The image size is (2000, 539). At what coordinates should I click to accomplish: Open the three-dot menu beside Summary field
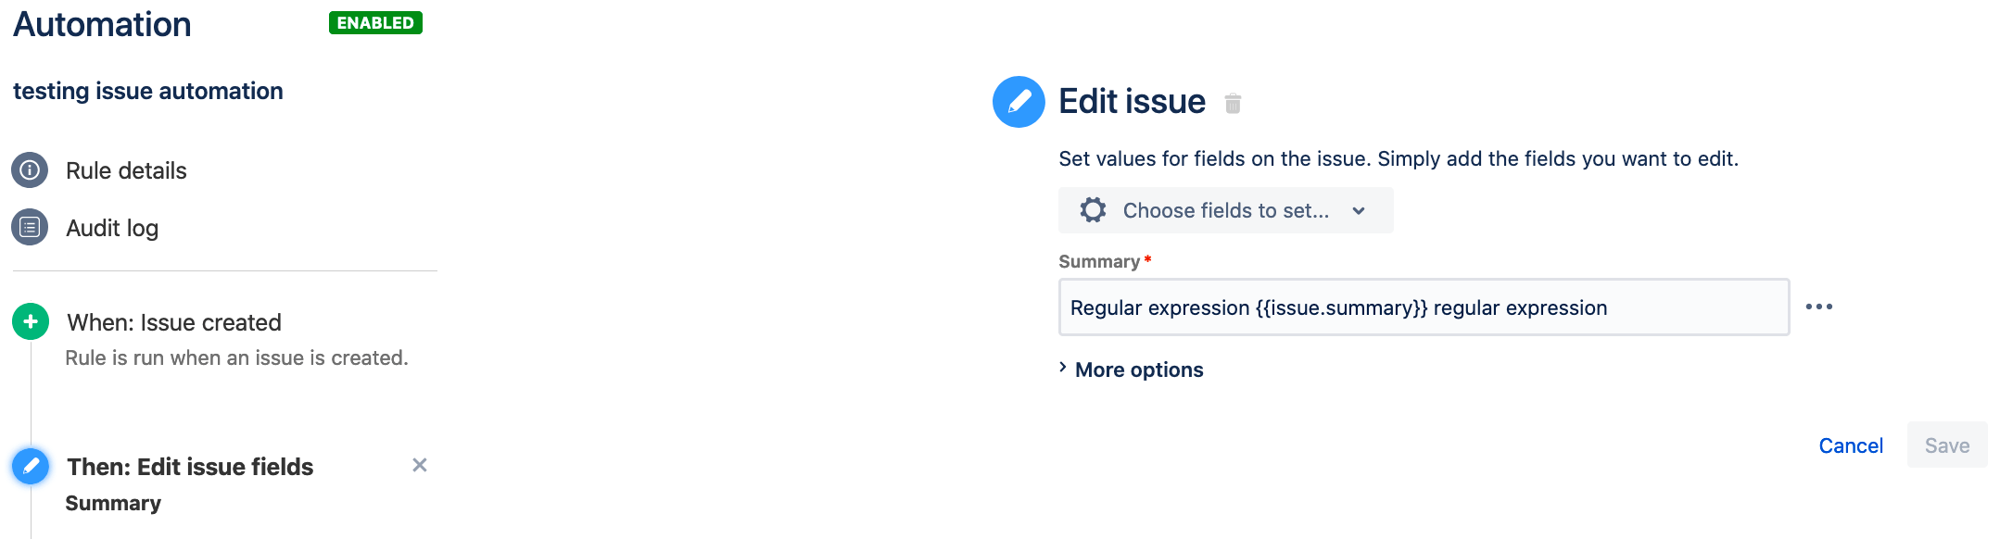click(1818, 307)
